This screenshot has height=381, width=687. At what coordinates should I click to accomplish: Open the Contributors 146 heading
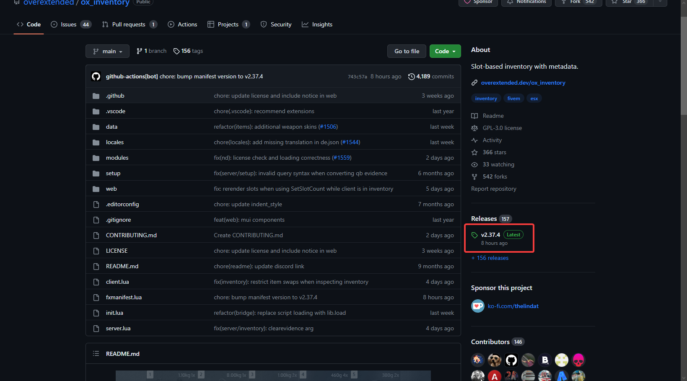tap(498, 342)
